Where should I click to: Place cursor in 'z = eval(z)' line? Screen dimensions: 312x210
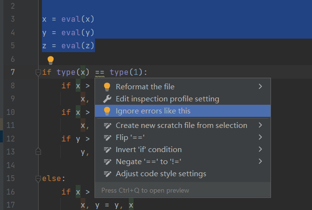pyautogui.click(x=68, y=46)
